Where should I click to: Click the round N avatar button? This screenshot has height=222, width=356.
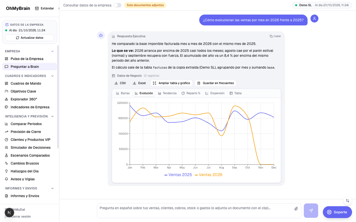[x=9, y=213]
